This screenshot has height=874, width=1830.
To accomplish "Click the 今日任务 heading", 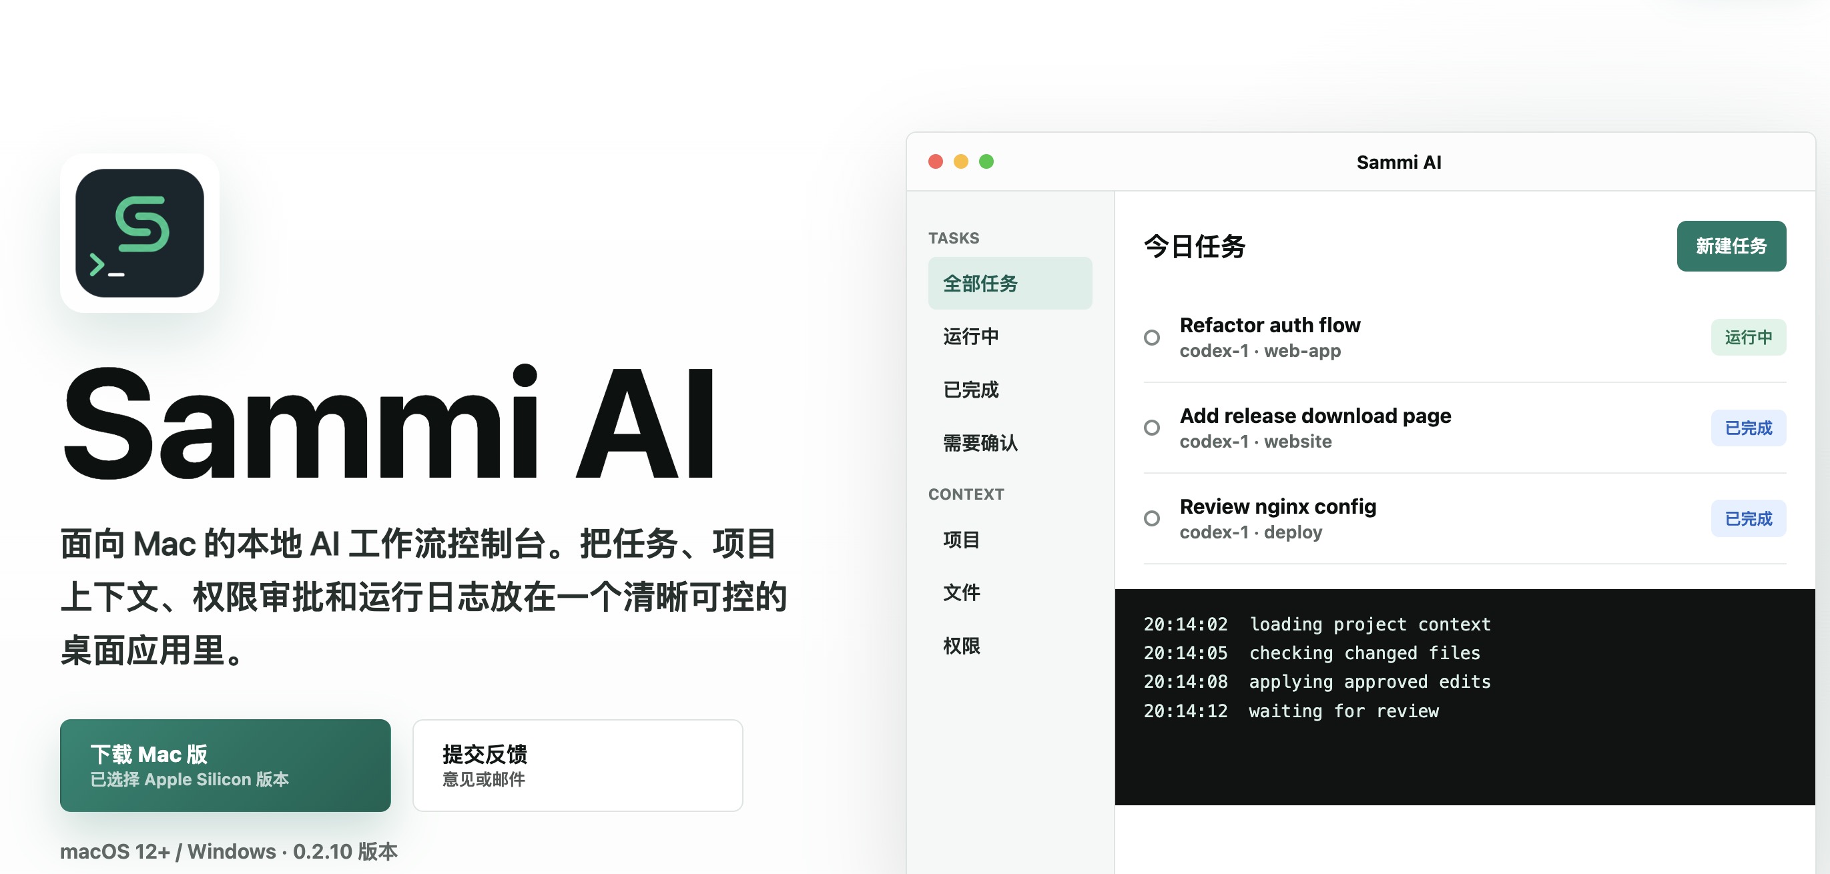I will [x=1194, y=246].
